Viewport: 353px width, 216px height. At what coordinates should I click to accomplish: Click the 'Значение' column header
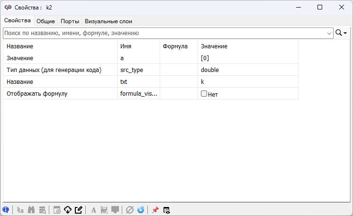point(214,46)
